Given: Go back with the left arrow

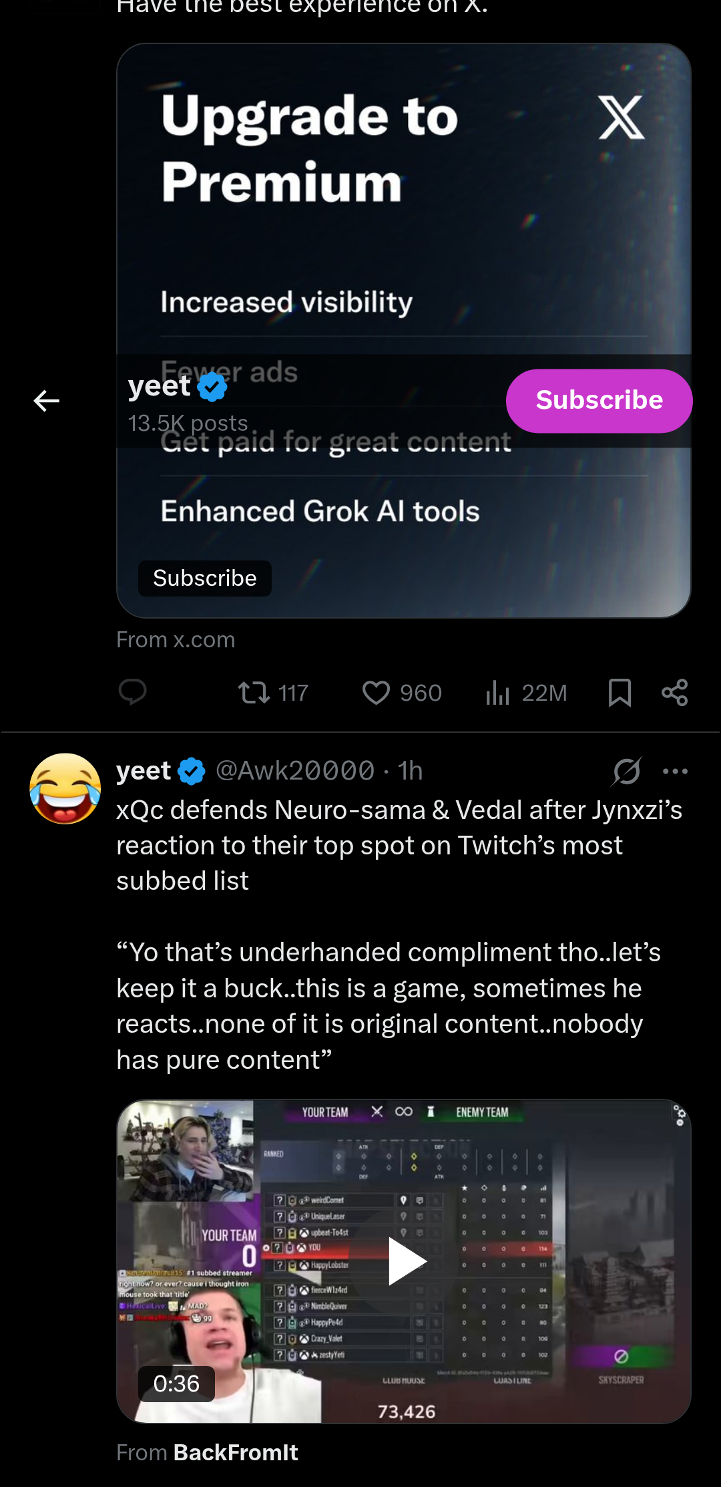Looking at the screenshot, I should coord(46,401).
